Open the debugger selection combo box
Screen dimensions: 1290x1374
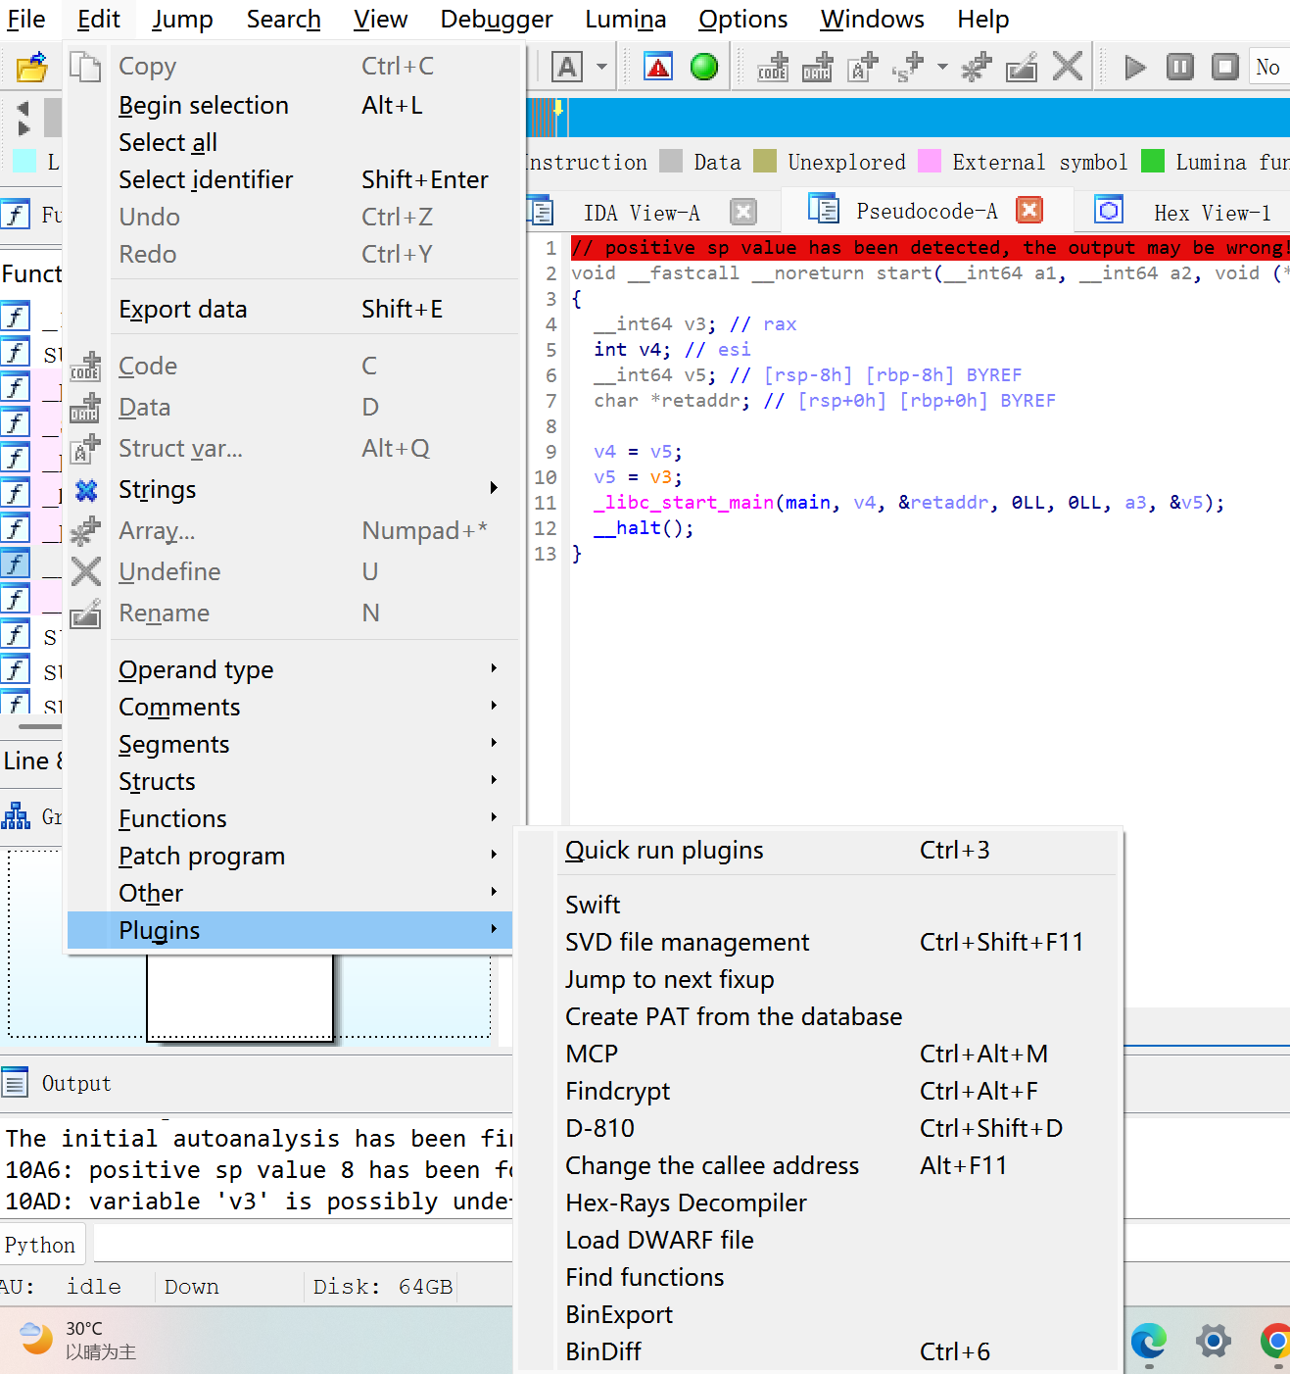1269,67
